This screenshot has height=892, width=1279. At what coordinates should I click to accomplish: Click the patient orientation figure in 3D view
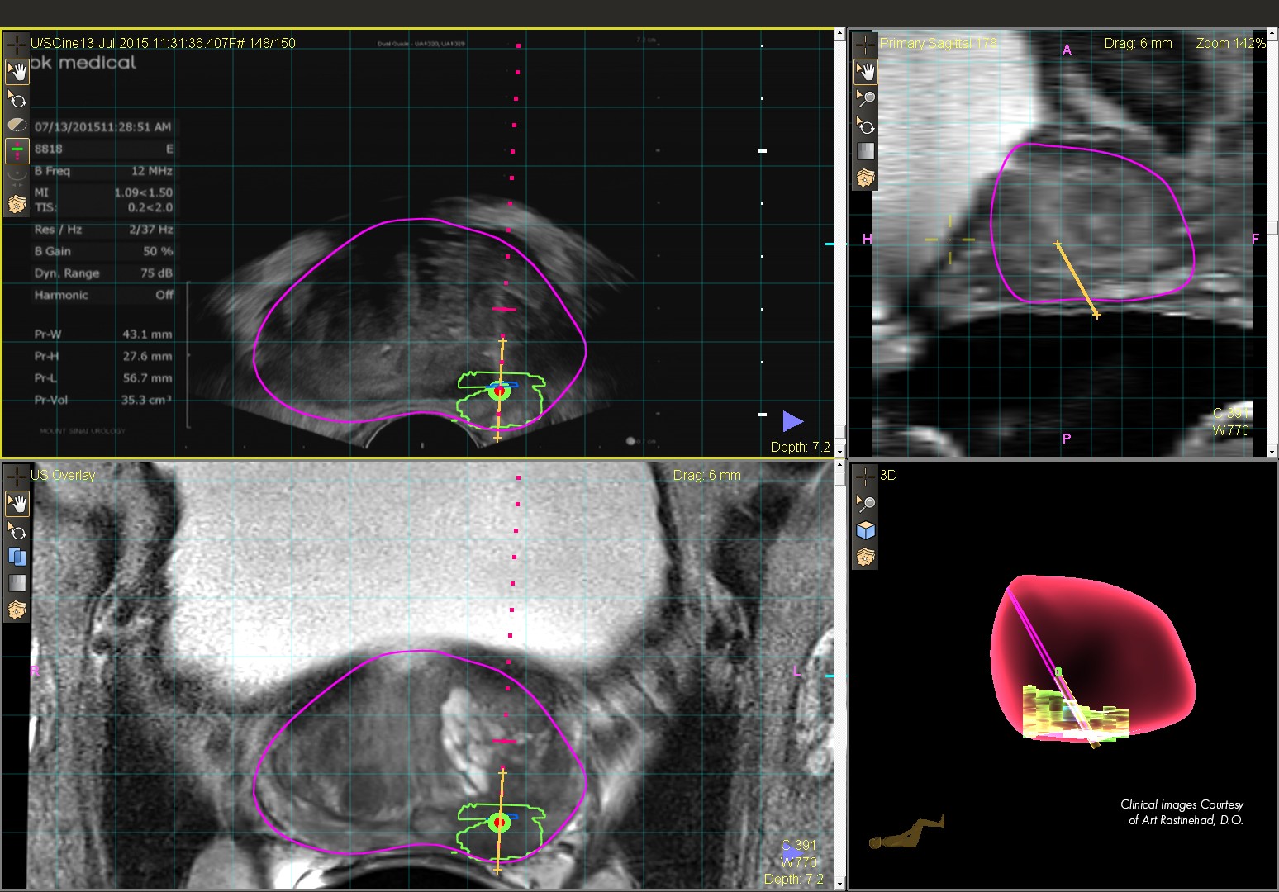907,833
